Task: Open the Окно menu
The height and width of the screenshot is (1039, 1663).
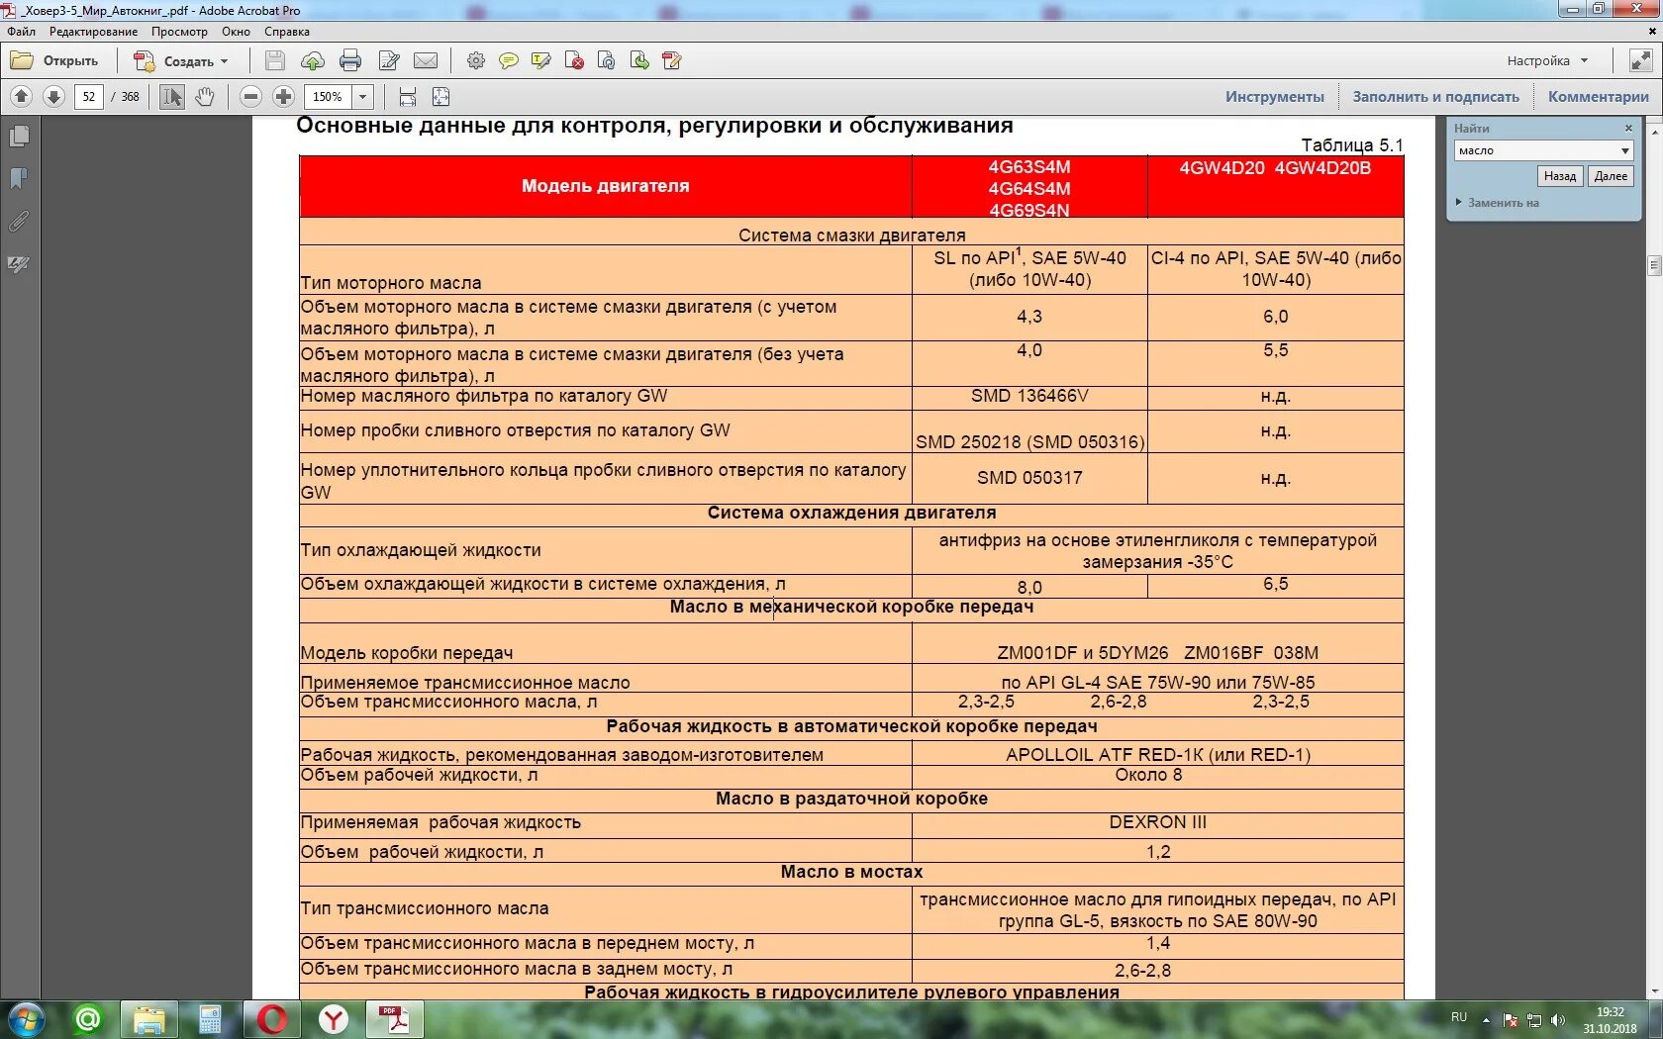Action: click(236, 32)
